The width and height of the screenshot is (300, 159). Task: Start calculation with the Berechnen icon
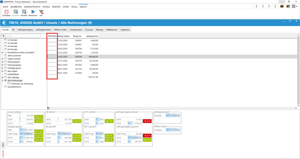(x=33, y=12)
